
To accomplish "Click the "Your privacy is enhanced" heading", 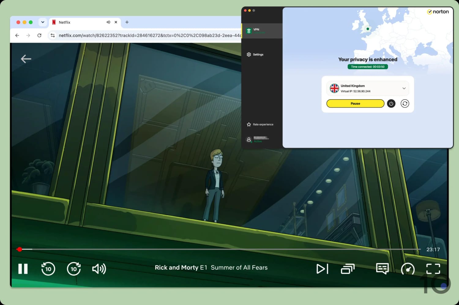I will [x=368, y=60].
